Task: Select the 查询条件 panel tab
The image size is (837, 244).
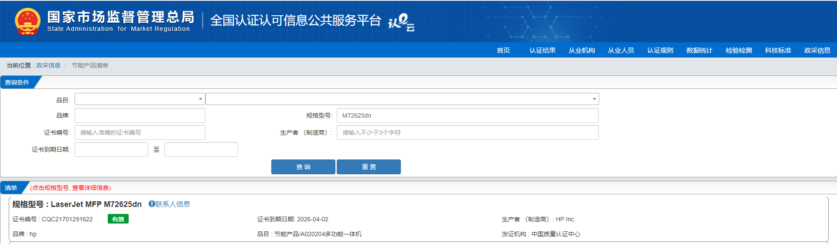Action: pyautogui.click(x=17, y=82)
